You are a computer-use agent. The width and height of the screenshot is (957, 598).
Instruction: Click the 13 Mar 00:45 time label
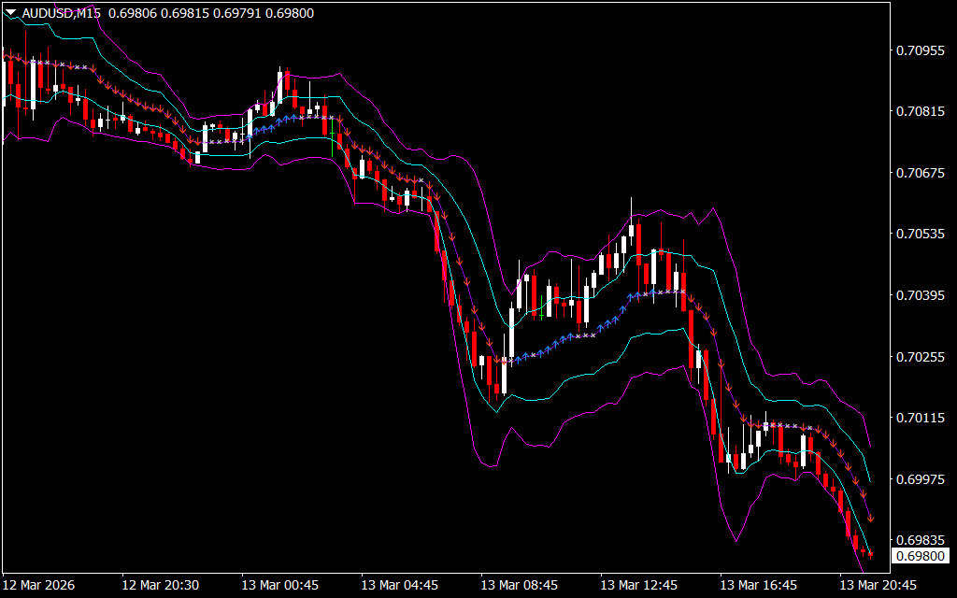(279, 585)
